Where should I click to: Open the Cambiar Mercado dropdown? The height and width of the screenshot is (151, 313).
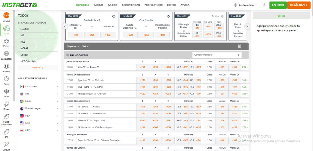coord(217,55)
